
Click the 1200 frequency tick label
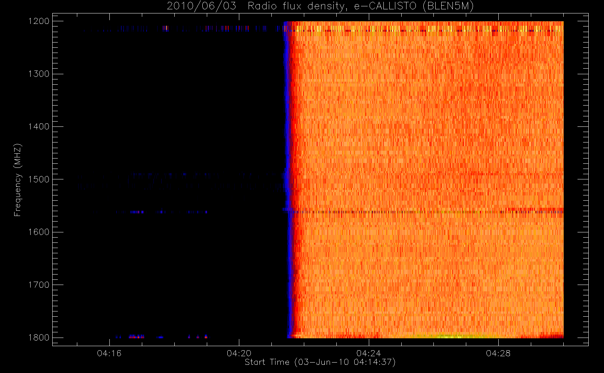tap(39, 21)
